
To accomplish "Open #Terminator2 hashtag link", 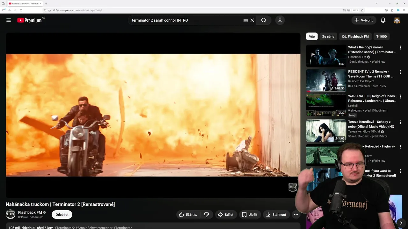I will pyautogui.click(x=64, y=228).
